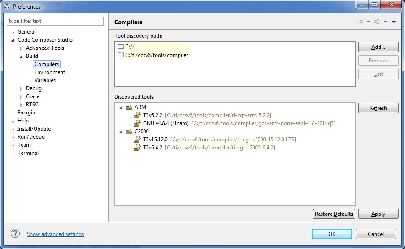
Task: Toggle the C:/ti/ccsv6/tools/compiler path checkbox
Action: click(x=120, y=55)
